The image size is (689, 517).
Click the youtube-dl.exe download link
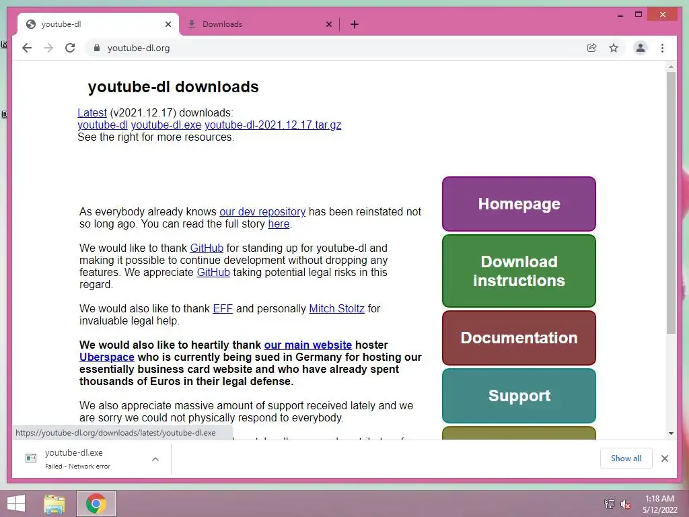pyautogui.click(x=166, y=125)
